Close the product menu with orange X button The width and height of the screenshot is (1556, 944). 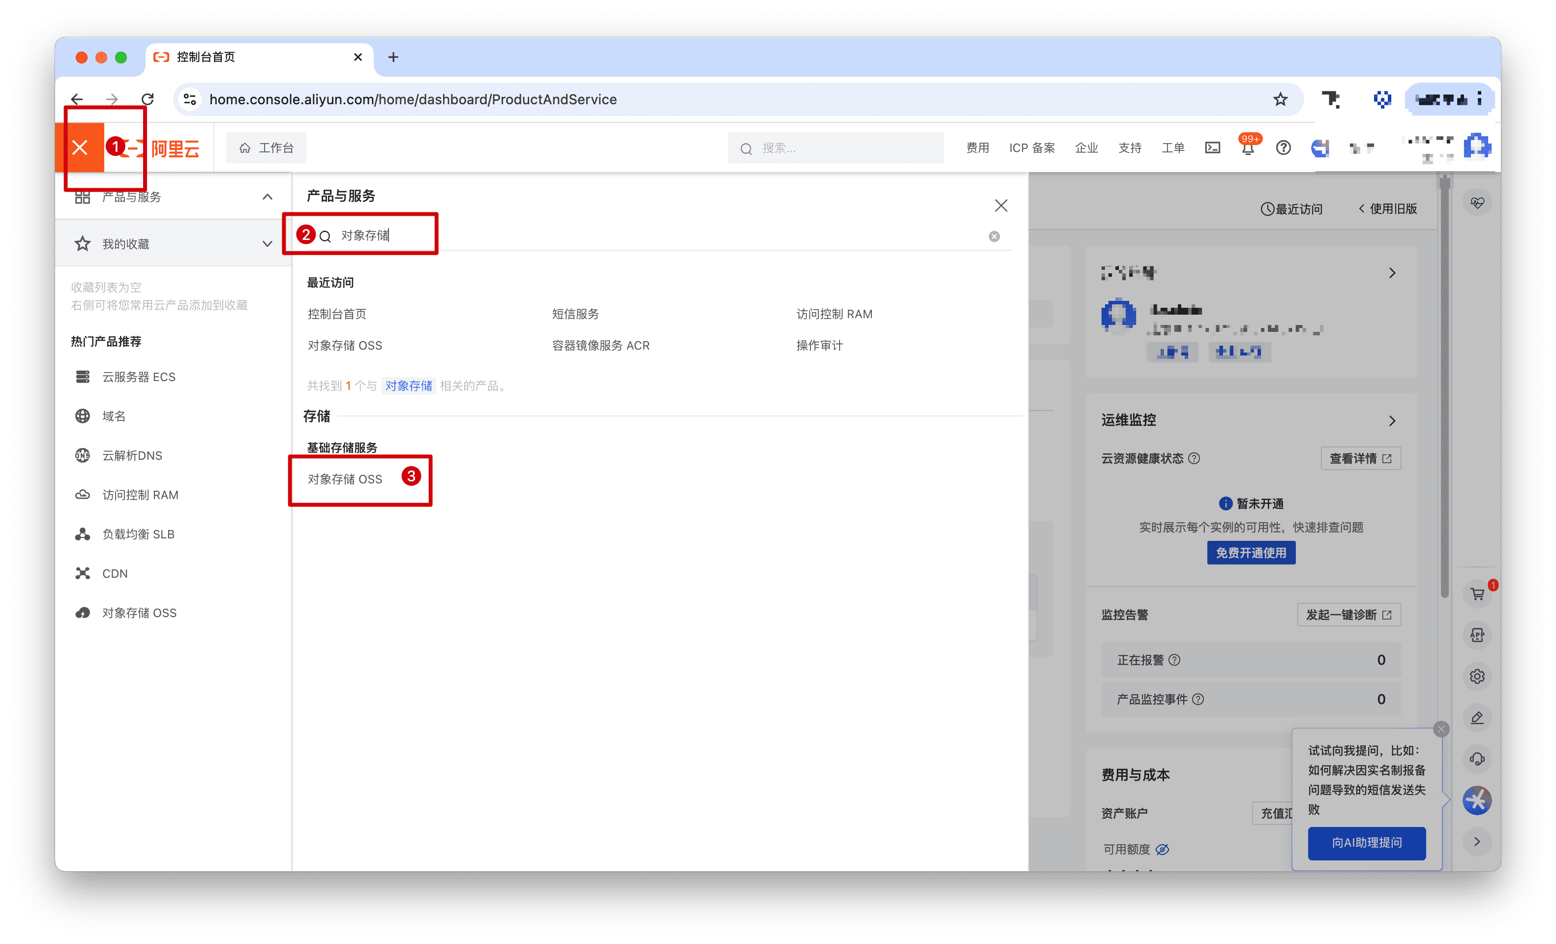pos(80,148)
